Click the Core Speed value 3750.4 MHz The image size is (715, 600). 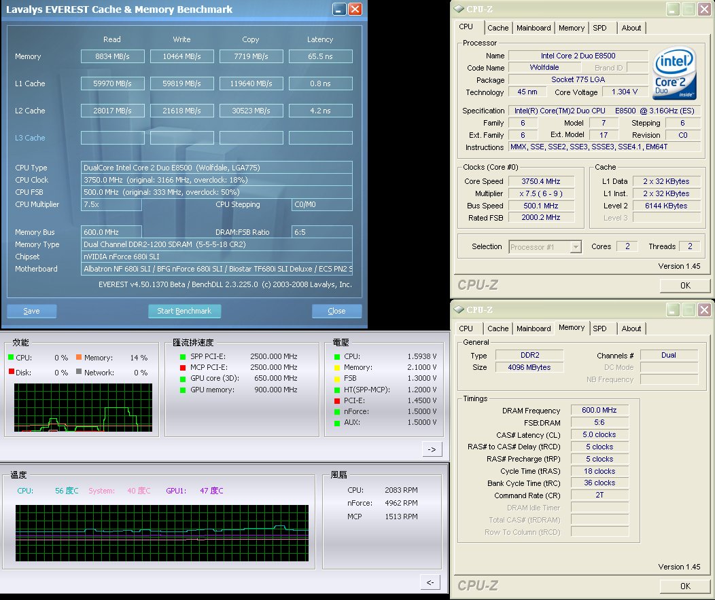(541, 181)
